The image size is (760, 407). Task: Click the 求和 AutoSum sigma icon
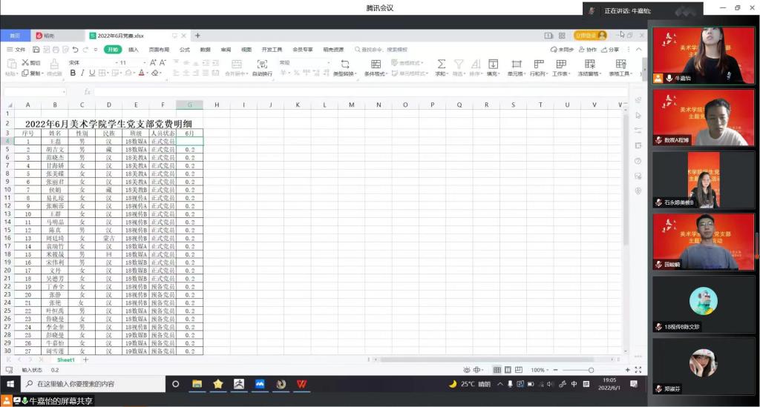(x=441, y=64)
